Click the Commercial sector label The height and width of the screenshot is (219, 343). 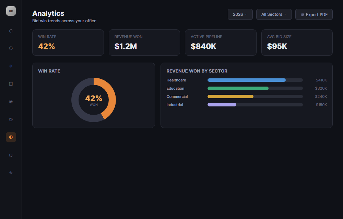coord(177,96)
